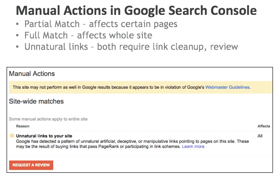Select the Manual Actions panel heading
This screenshot has height=182, width=280.
click(x=32, y=73)
